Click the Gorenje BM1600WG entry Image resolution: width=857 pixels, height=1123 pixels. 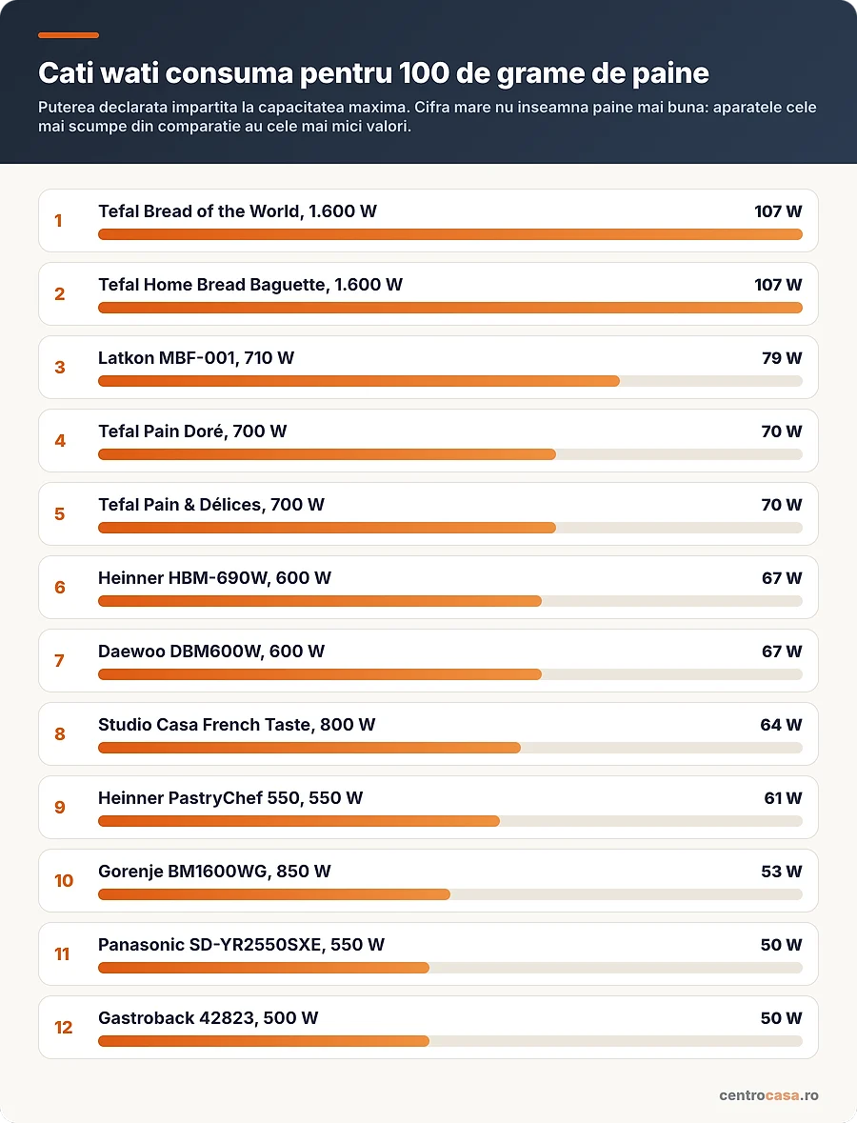[x=428, y=880]
